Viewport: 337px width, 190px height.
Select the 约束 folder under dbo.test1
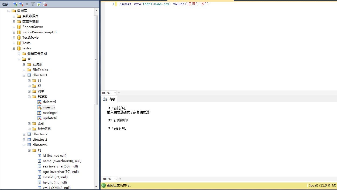coord(41,91)
